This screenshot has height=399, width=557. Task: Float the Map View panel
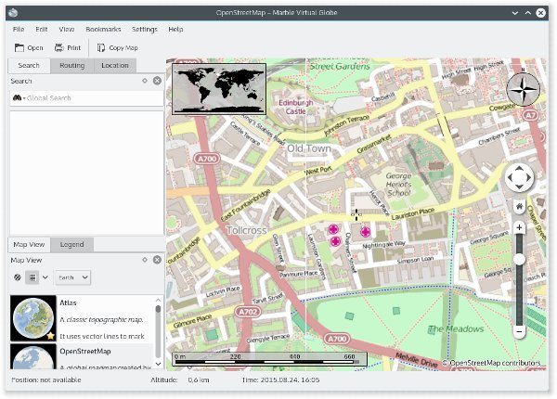coord(145,259)
